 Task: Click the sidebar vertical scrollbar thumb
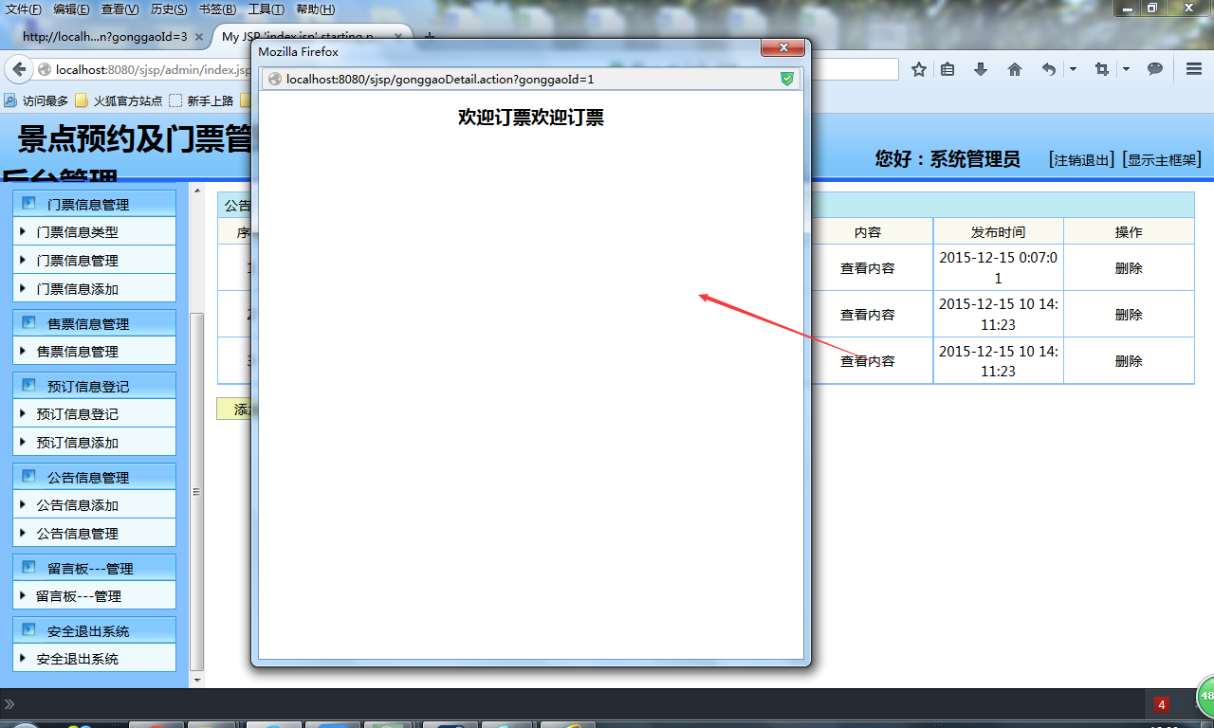[197, 491]
